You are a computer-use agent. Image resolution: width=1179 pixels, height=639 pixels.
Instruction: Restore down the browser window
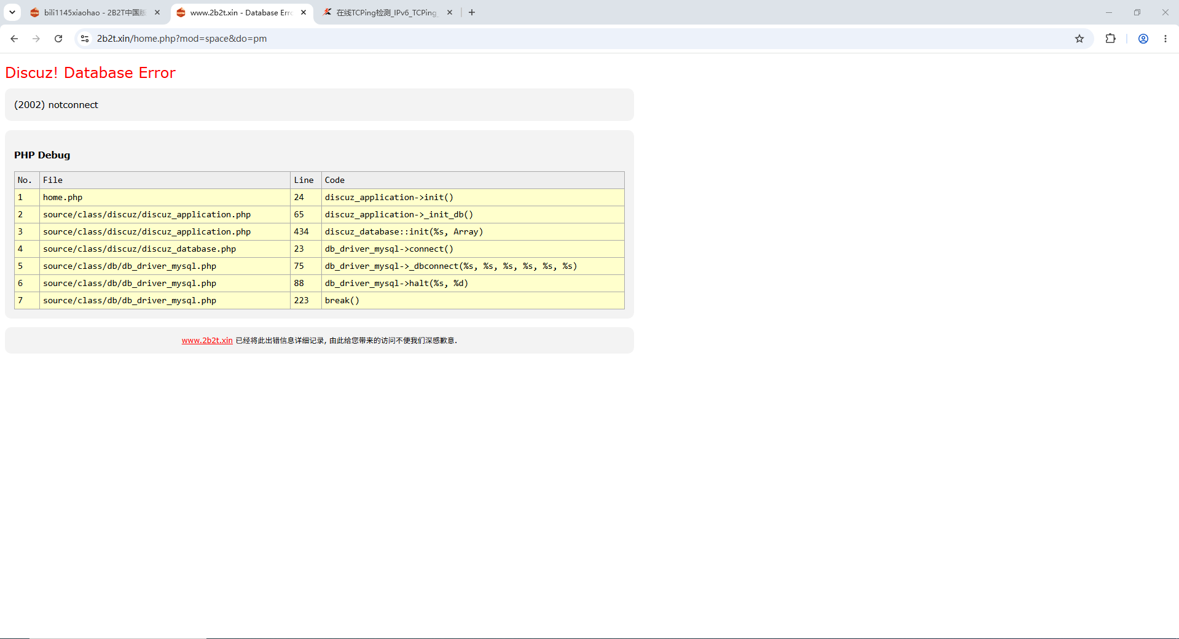[1137, 12]
